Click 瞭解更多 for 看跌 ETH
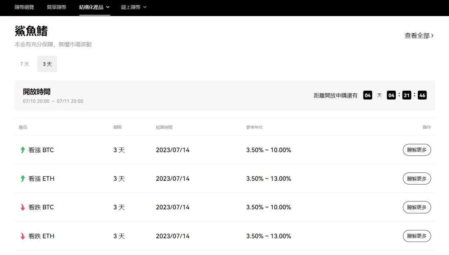Screen dimensions: 449x255 [x=417, y=236]
